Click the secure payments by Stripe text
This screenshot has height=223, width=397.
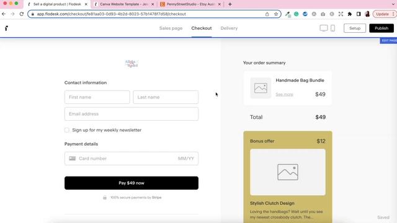tap(136, 198)
